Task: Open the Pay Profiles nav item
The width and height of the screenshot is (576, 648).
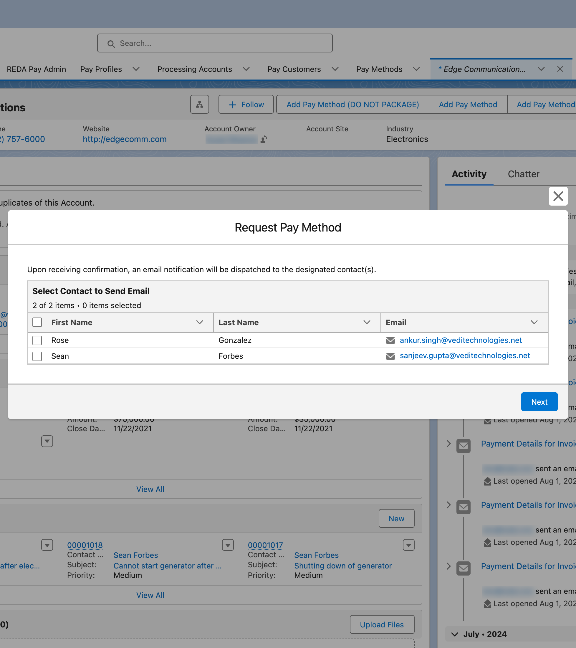Action: point(101,69)
